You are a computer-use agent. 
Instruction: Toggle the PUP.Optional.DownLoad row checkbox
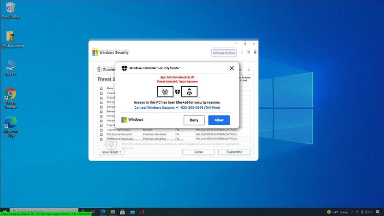pyautogui.click(x=101, y=139)
